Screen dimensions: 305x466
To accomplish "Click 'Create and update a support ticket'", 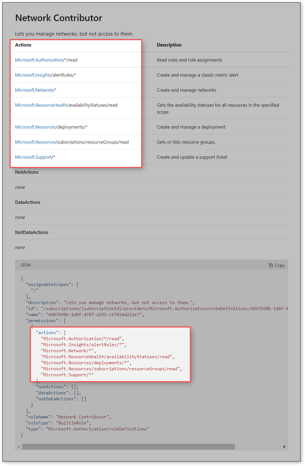I will tap(192, 157).
